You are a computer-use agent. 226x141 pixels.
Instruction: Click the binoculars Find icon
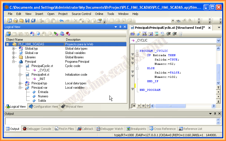coord(179,21)
